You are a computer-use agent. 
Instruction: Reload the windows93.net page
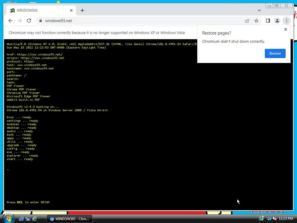pos(29,21)
